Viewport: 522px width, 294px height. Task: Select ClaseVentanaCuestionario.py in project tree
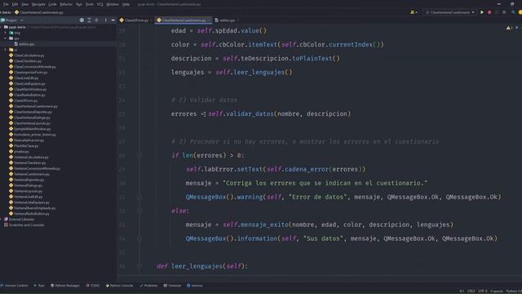coord(33,106)
